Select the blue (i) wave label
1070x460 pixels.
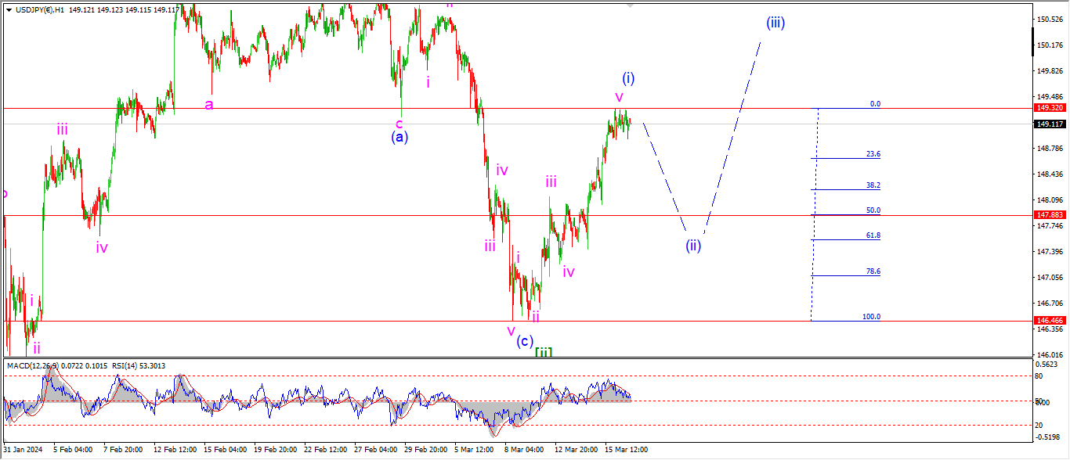pyautogui.click(x=628, y=78)
